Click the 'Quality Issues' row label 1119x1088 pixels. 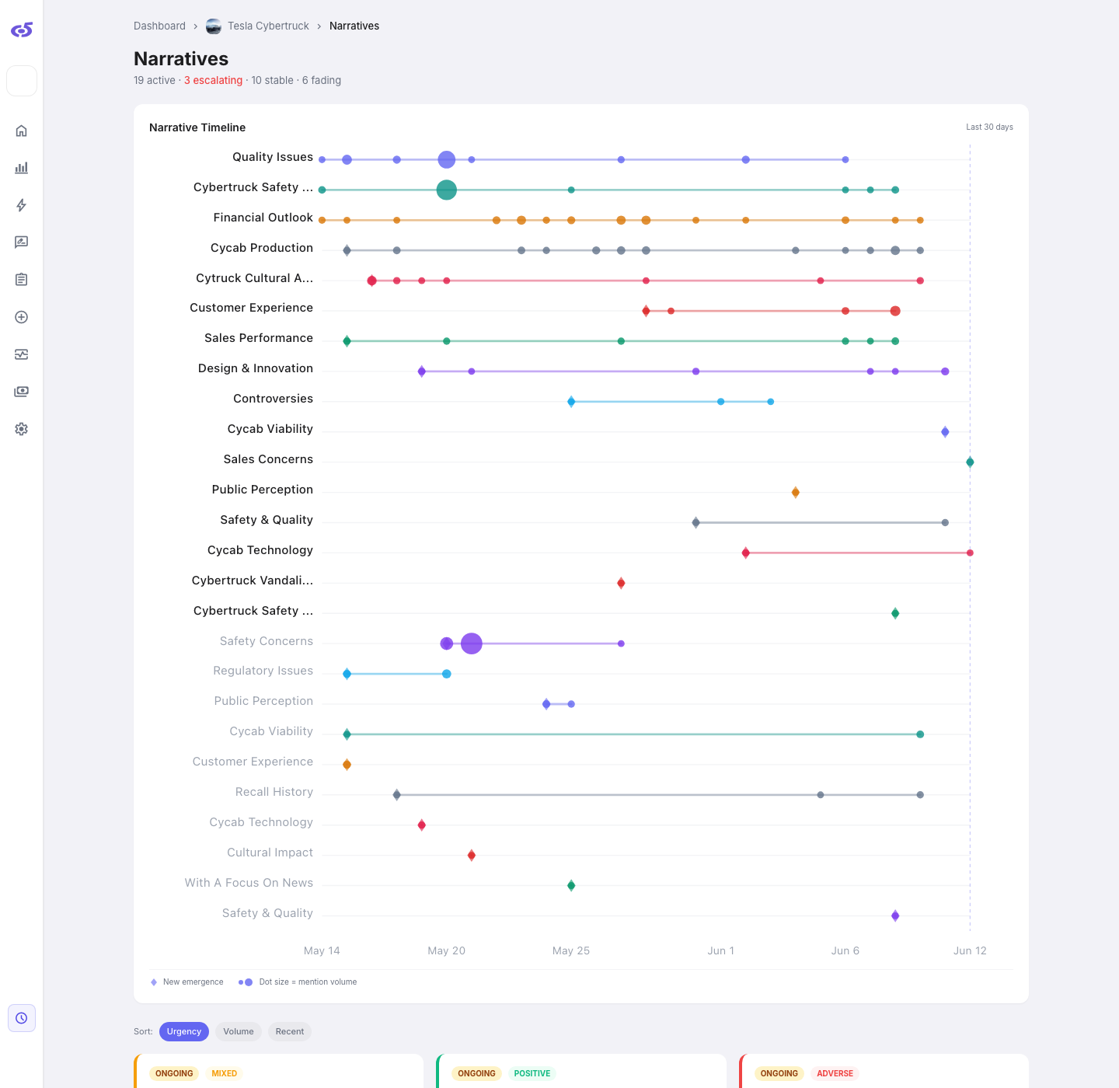(273, 157)
